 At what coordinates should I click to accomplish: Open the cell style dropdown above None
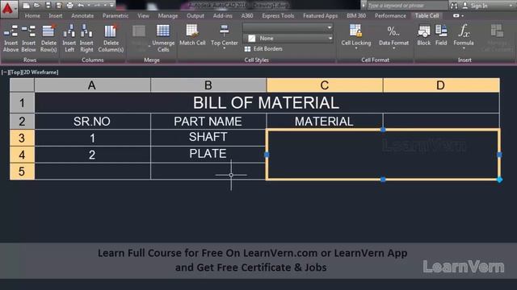tap(288, 27)
